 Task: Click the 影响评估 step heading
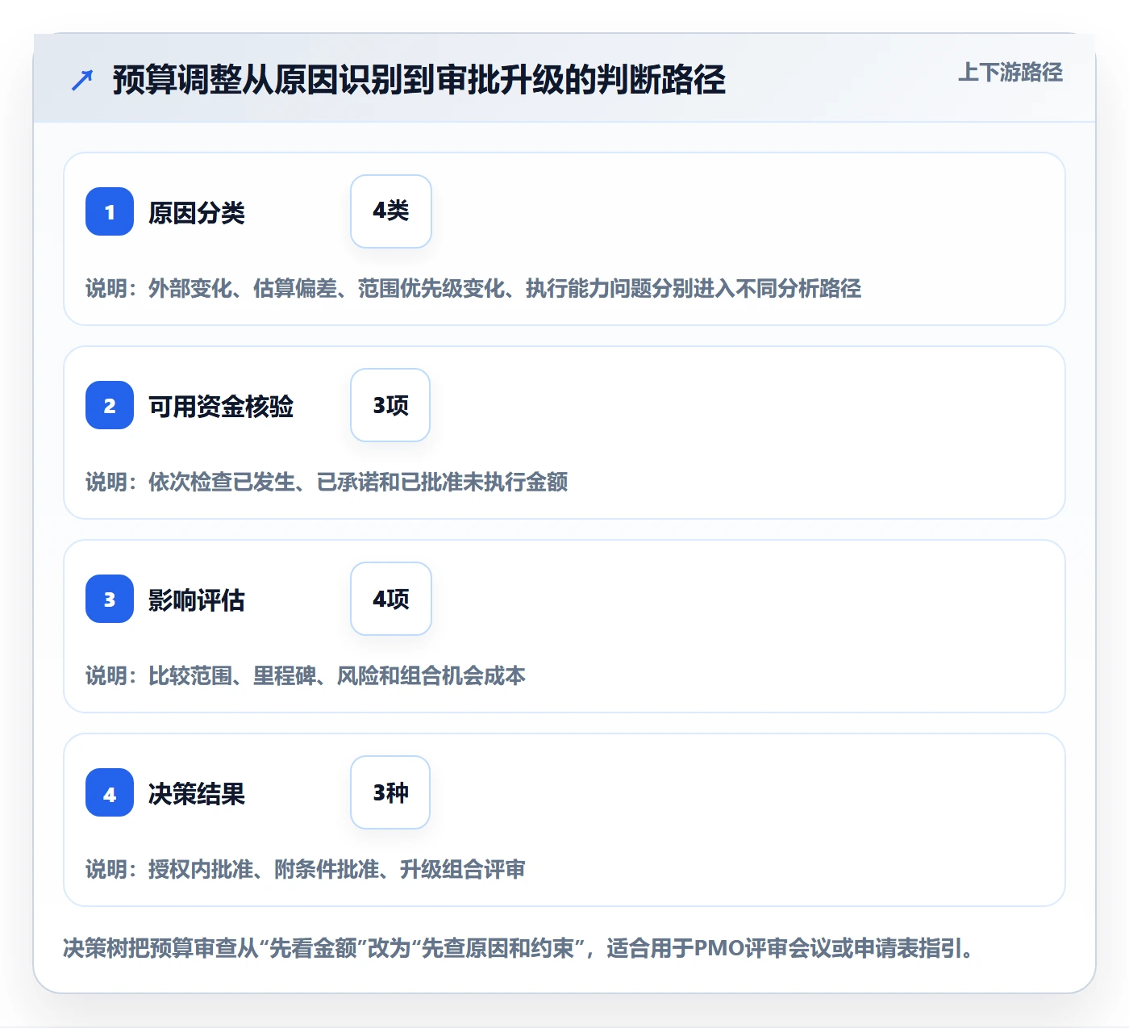(197, 600)
